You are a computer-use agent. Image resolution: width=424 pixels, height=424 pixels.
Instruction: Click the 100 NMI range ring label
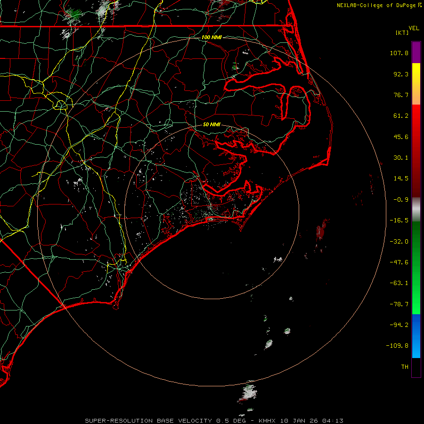point(212,37)
